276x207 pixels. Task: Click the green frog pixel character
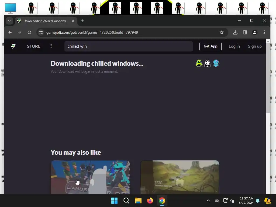tap(199, 63)
